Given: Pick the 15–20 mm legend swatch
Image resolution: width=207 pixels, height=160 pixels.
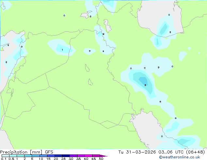Looking at the screenshot, I should pyautogui.click(x=51, y=156).
